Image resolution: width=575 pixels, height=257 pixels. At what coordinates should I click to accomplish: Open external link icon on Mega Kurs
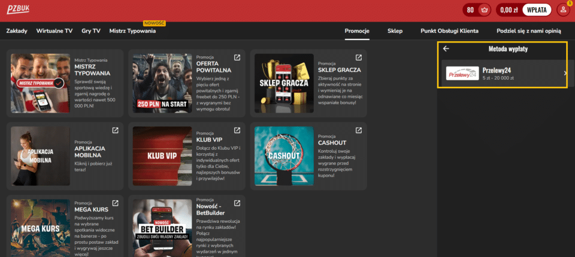pyautogui.click(x=115, y=202)
